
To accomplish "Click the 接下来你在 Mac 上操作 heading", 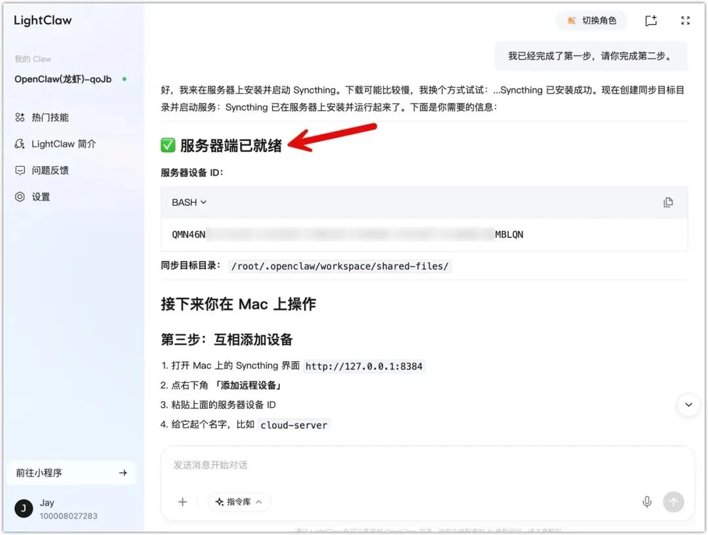I will 239,304.
